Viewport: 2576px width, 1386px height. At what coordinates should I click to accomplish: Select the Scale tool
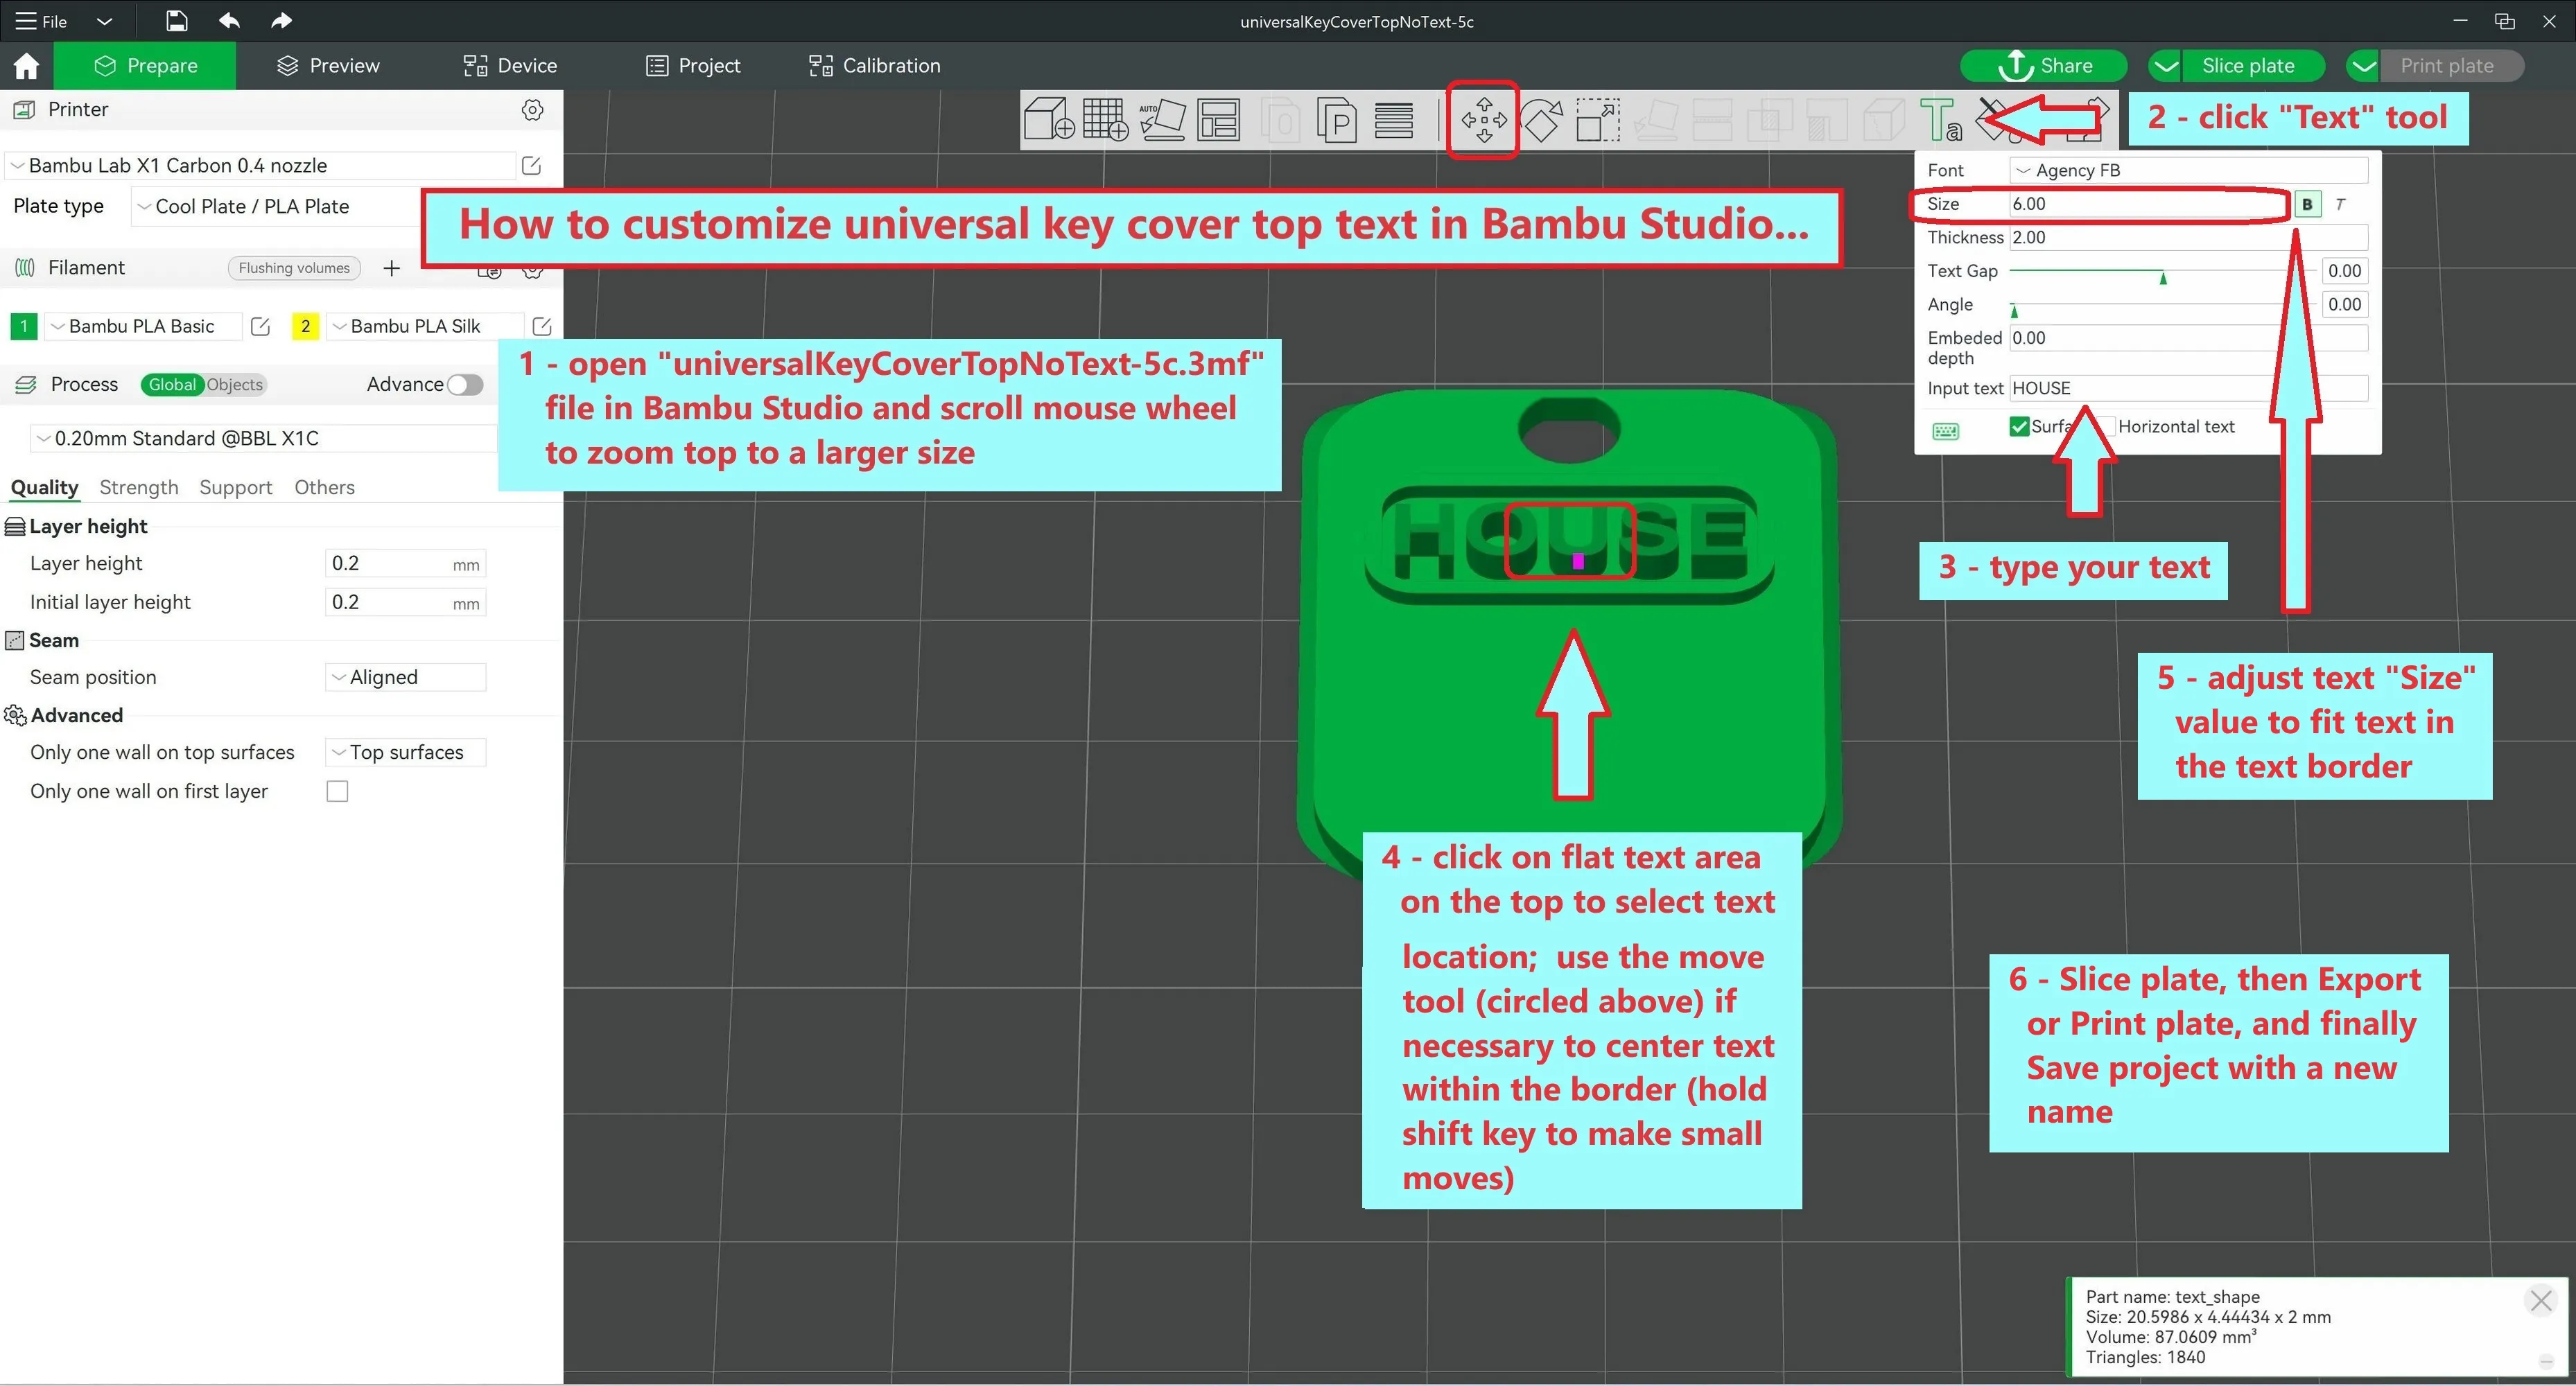[x=1598, y=120]
